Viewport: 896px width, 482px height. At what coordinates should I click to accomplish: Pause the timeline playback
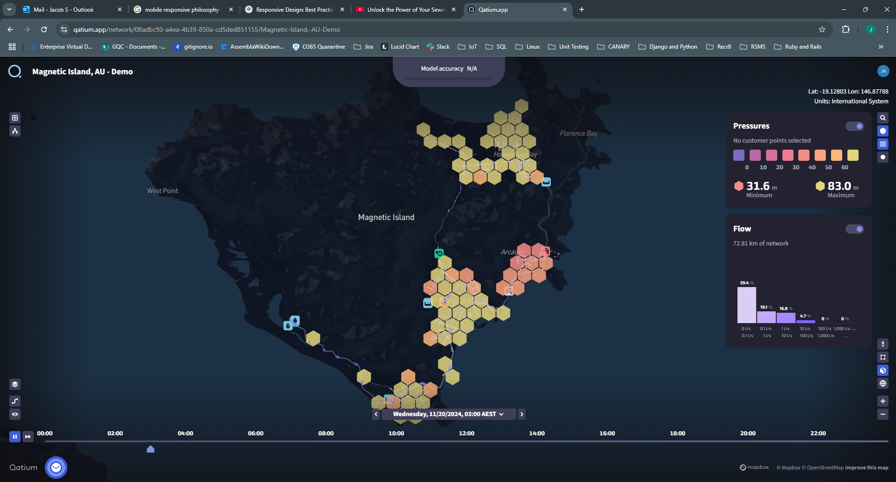coord(15,437)
